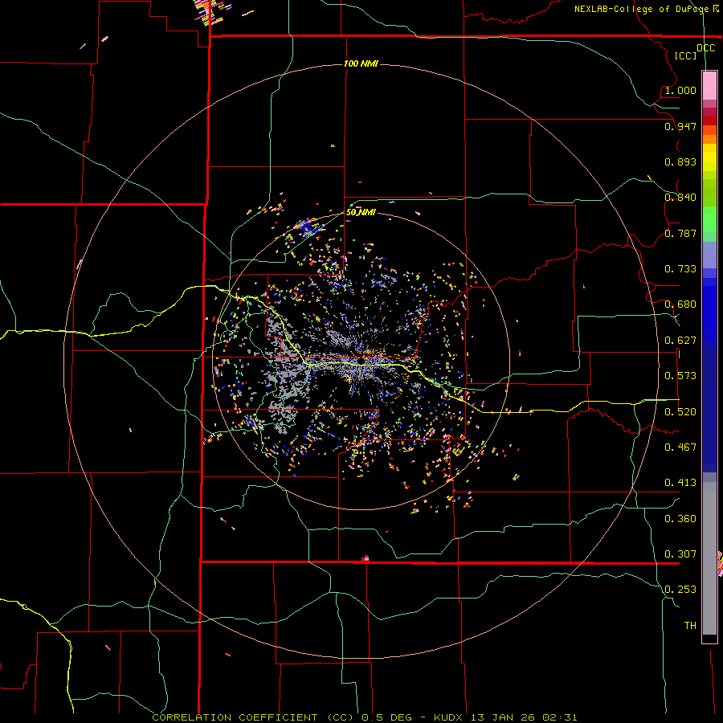The width and height of the screenshot is (723, 723).
Task: Select the pink top segment of color bar
Action: (709, 86)
